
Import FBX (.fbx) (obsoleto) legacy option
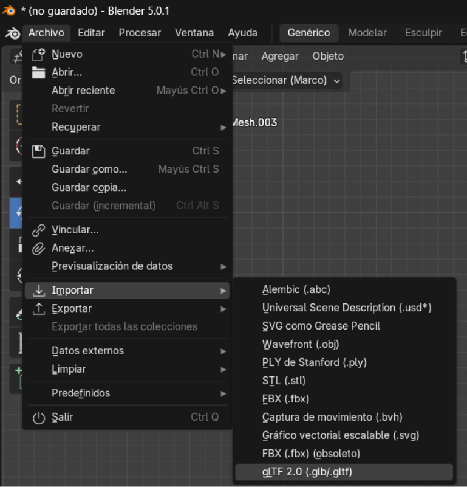pos(344,454)
